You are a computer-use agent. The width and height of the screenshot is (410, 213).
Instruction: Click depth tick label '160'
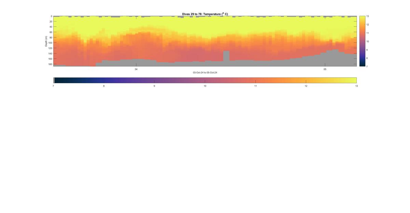tap(50, 59)
